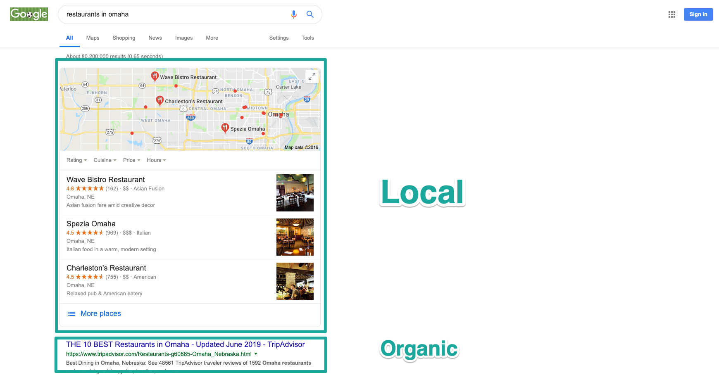
Task: Open the Charleston's Restaurant photo thumbnail
Action: click(295, 281)
